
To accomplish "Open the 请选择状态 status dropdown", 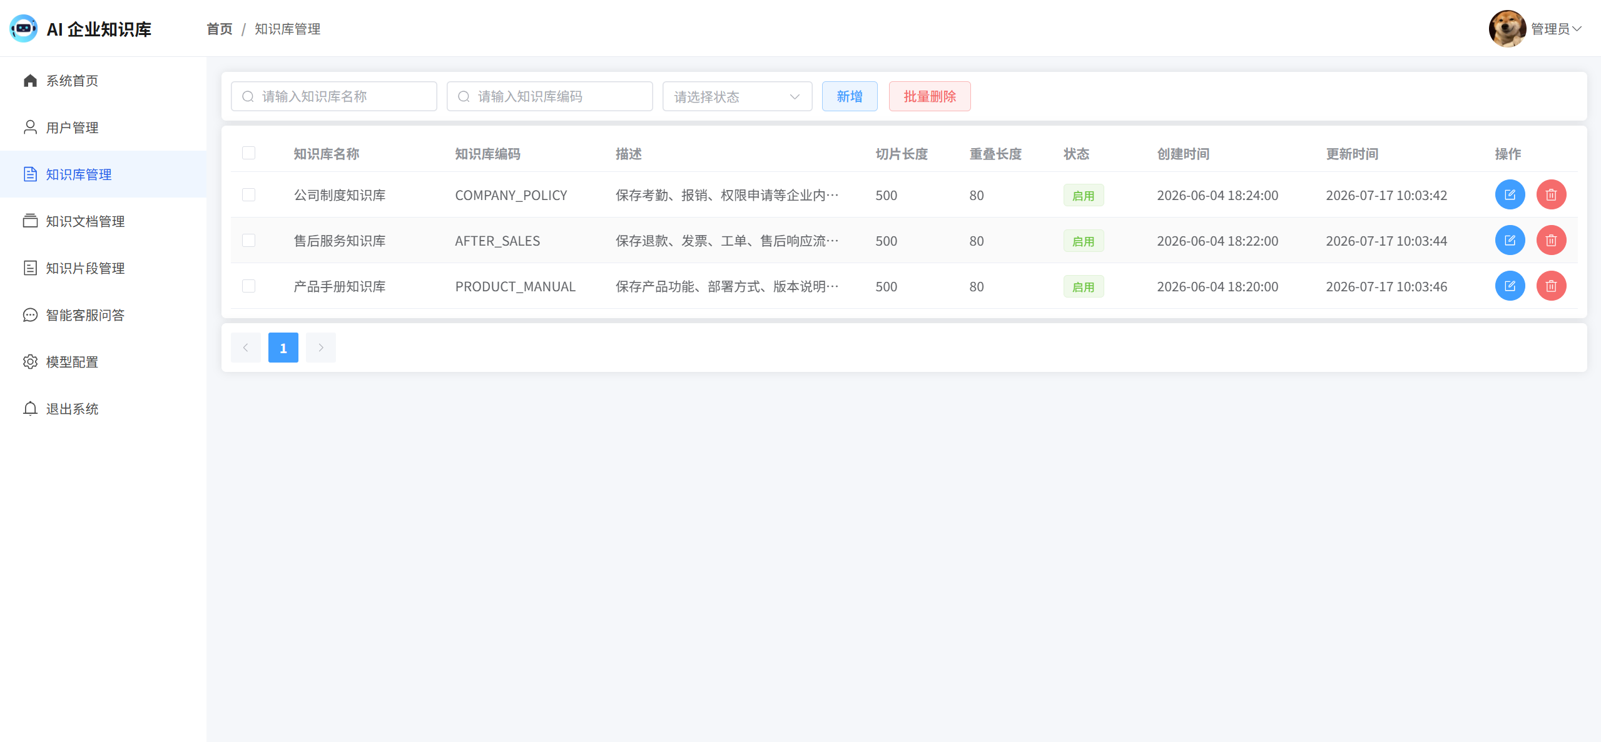I will click(x=737, y=96).
